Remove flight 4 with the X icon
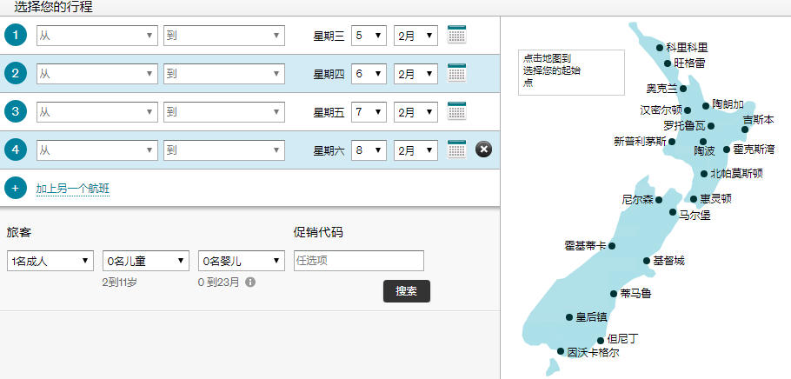The width and height of the screenshot is (791, 379). pos(484,150)
